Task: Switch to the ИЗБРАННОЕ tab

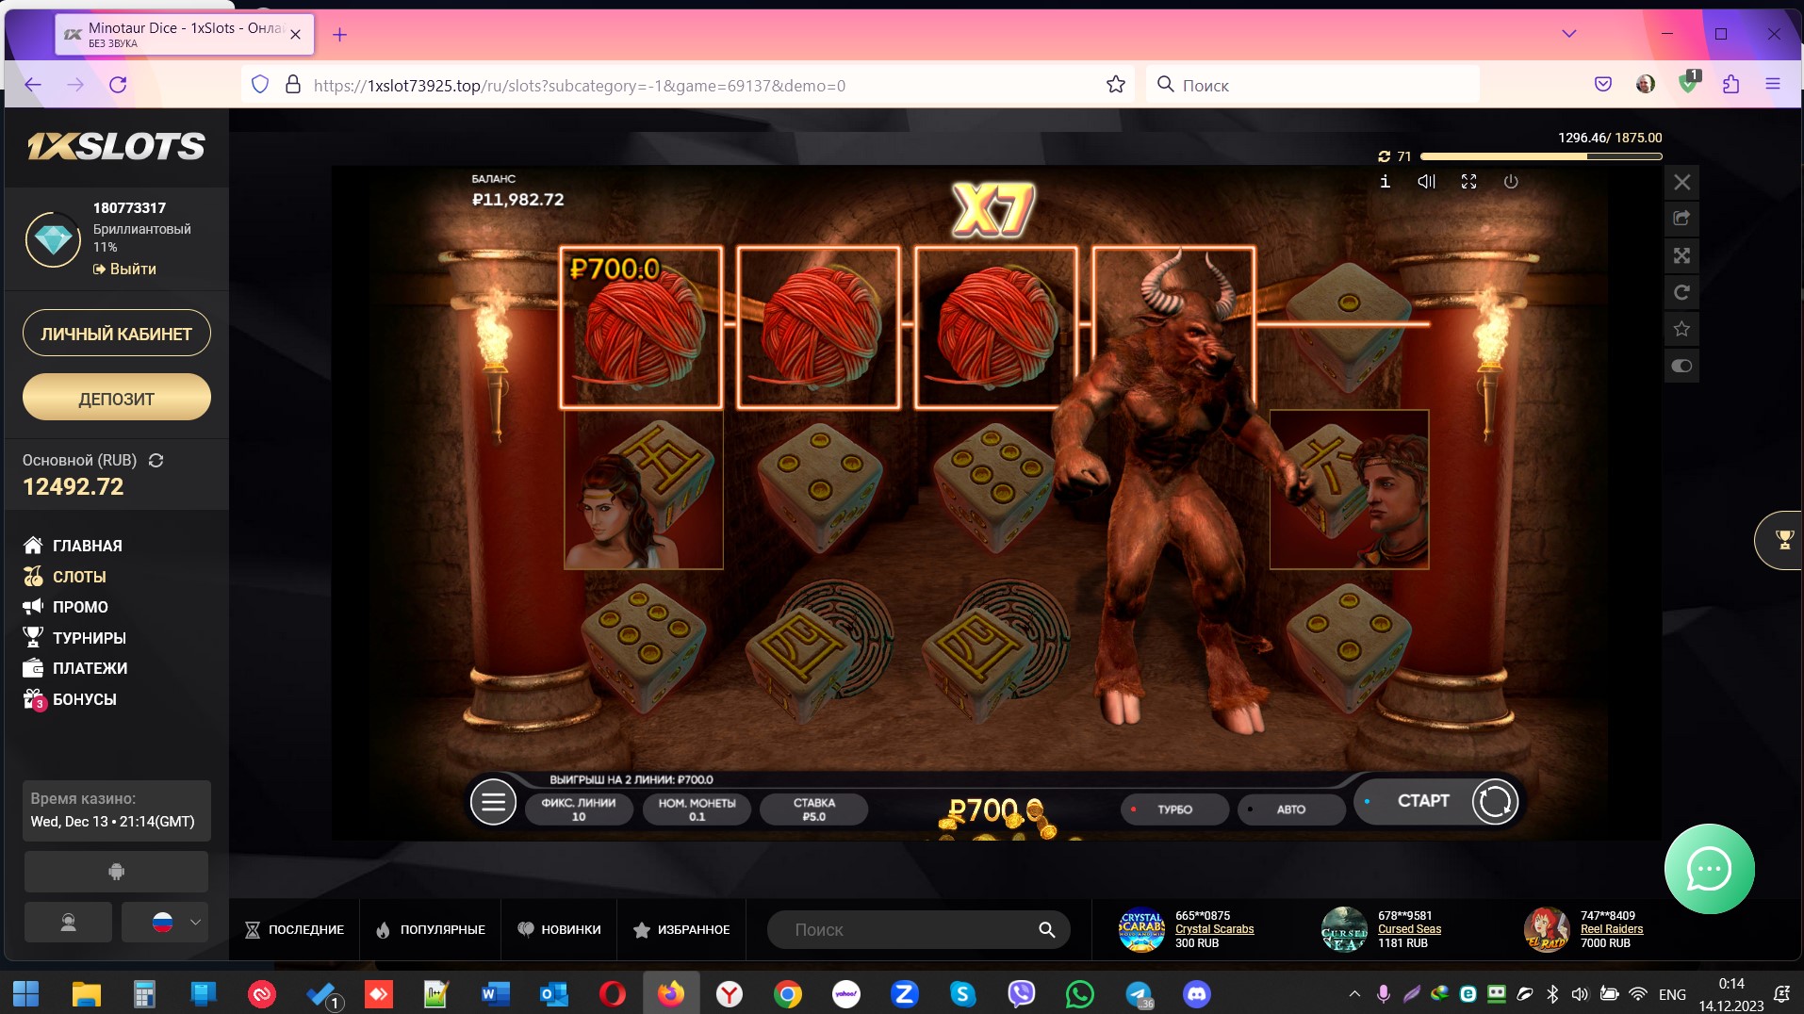Action: coord(681,930)
